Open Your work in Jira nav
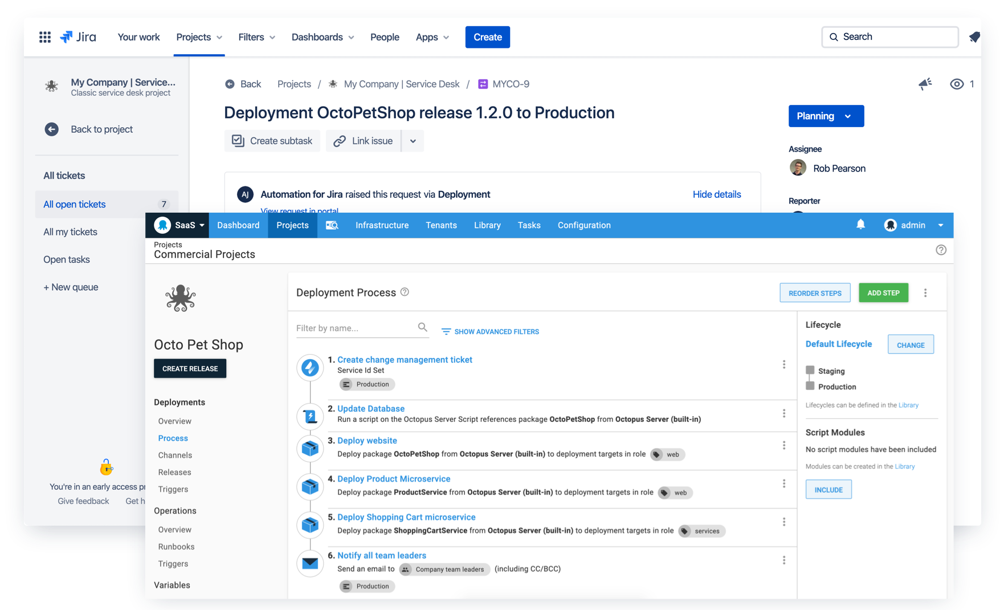1008x610 pixels. 138,37
